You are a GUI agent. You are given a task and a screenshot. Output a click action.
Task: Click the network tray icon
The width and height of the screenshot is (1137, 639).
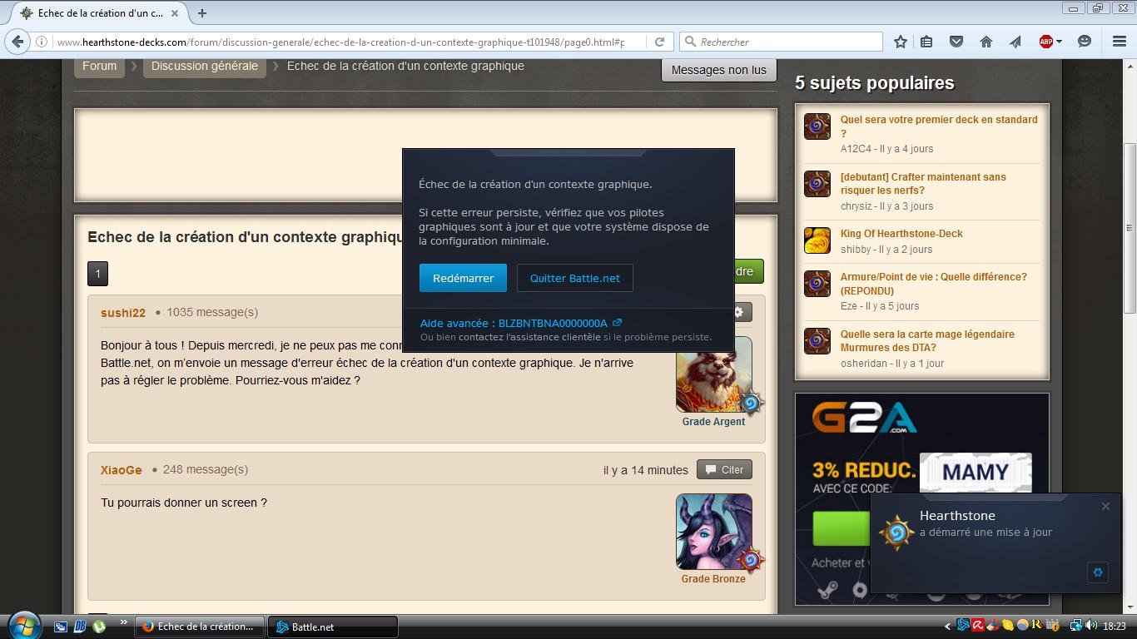pyautogui.click(x=1075, y=626)
